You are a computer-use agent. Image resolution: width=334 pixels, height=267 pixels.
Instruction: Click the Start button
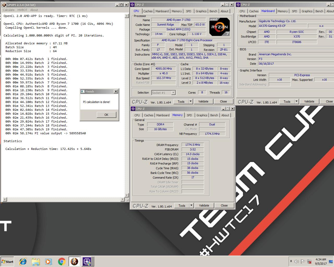click(8, 262)
